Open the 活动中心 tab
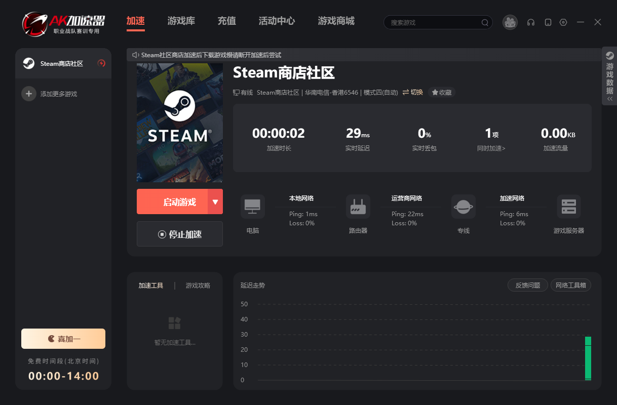This screenshot has width=617, height=405. 277,21
